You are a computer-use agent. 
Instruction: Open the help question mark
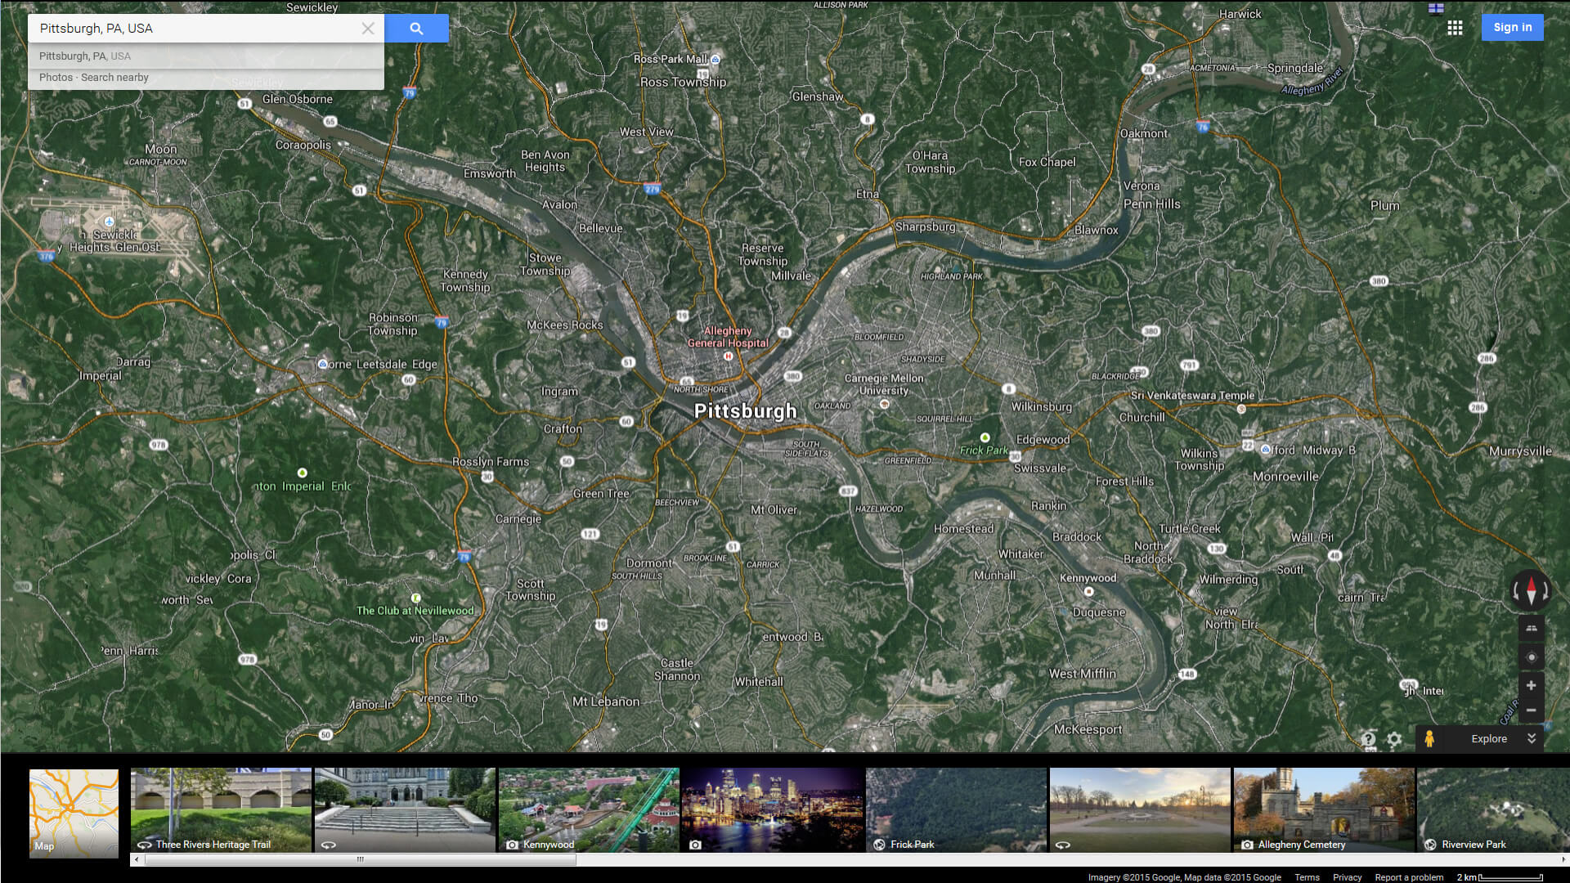[x=1369, y=739]
